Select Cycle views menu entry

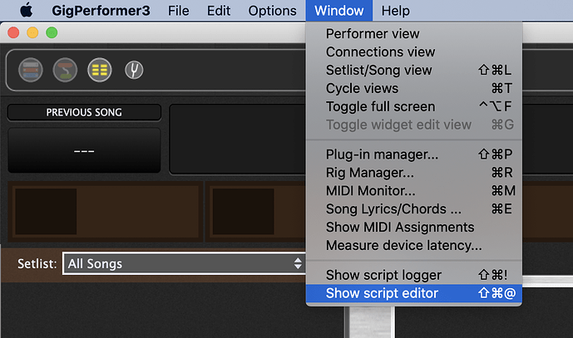click(413, 88)
